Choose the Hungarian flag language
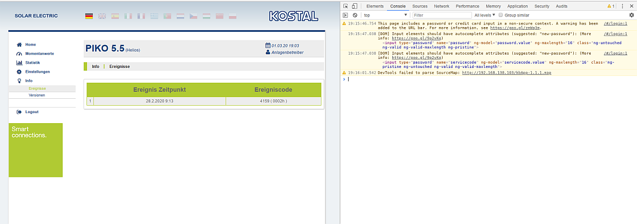 (206, 16)
